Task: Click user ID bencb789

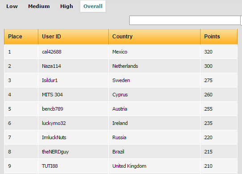Action: (x=53, y=109)
